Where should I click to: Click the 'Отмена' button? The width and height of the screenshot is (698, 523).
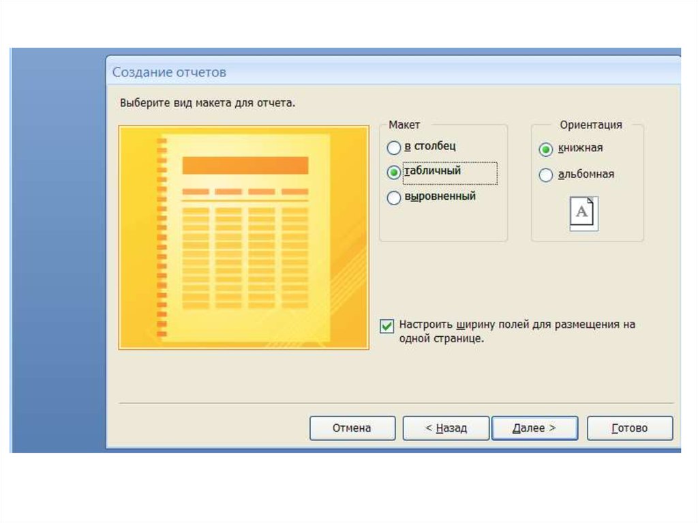(352, 428)
